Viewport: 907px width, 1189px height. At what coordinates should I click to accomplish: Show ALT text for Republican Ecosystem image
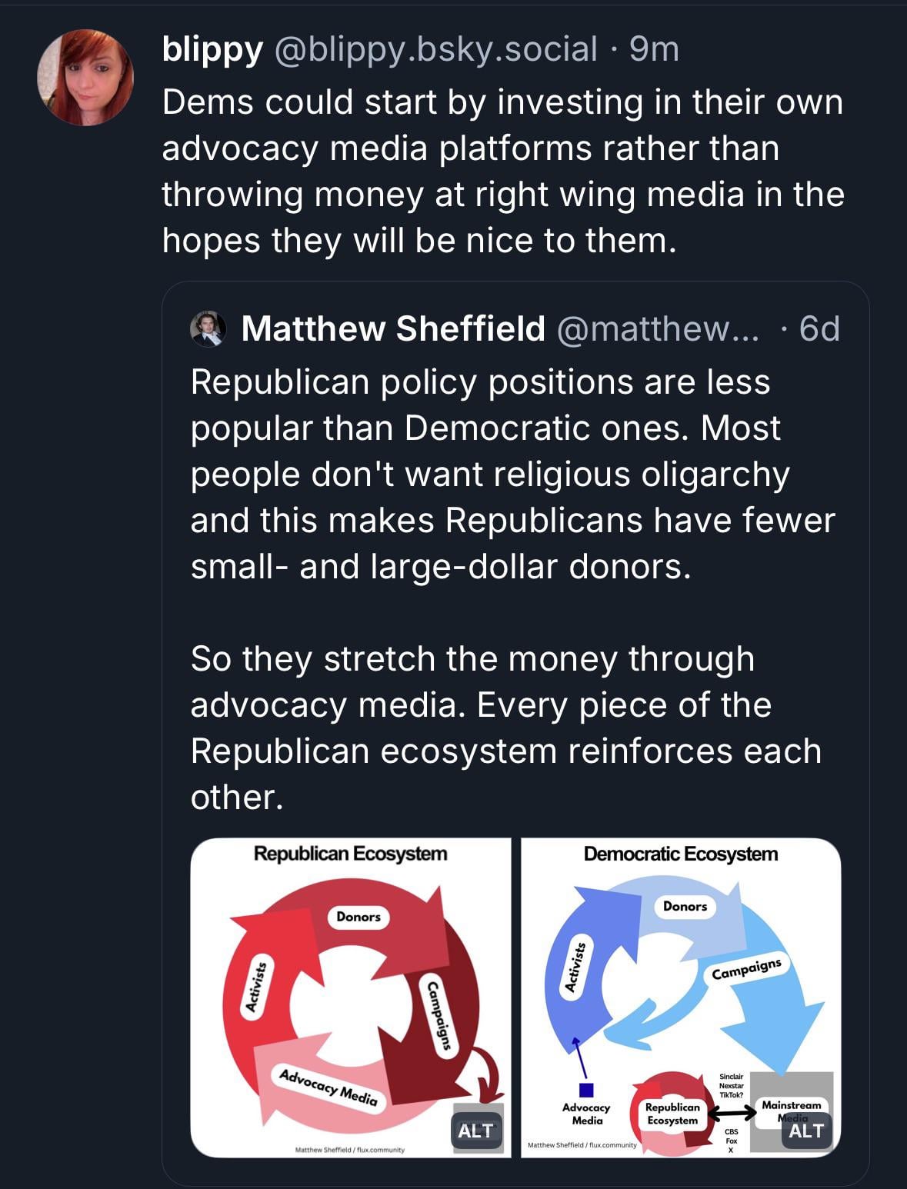475,1131
